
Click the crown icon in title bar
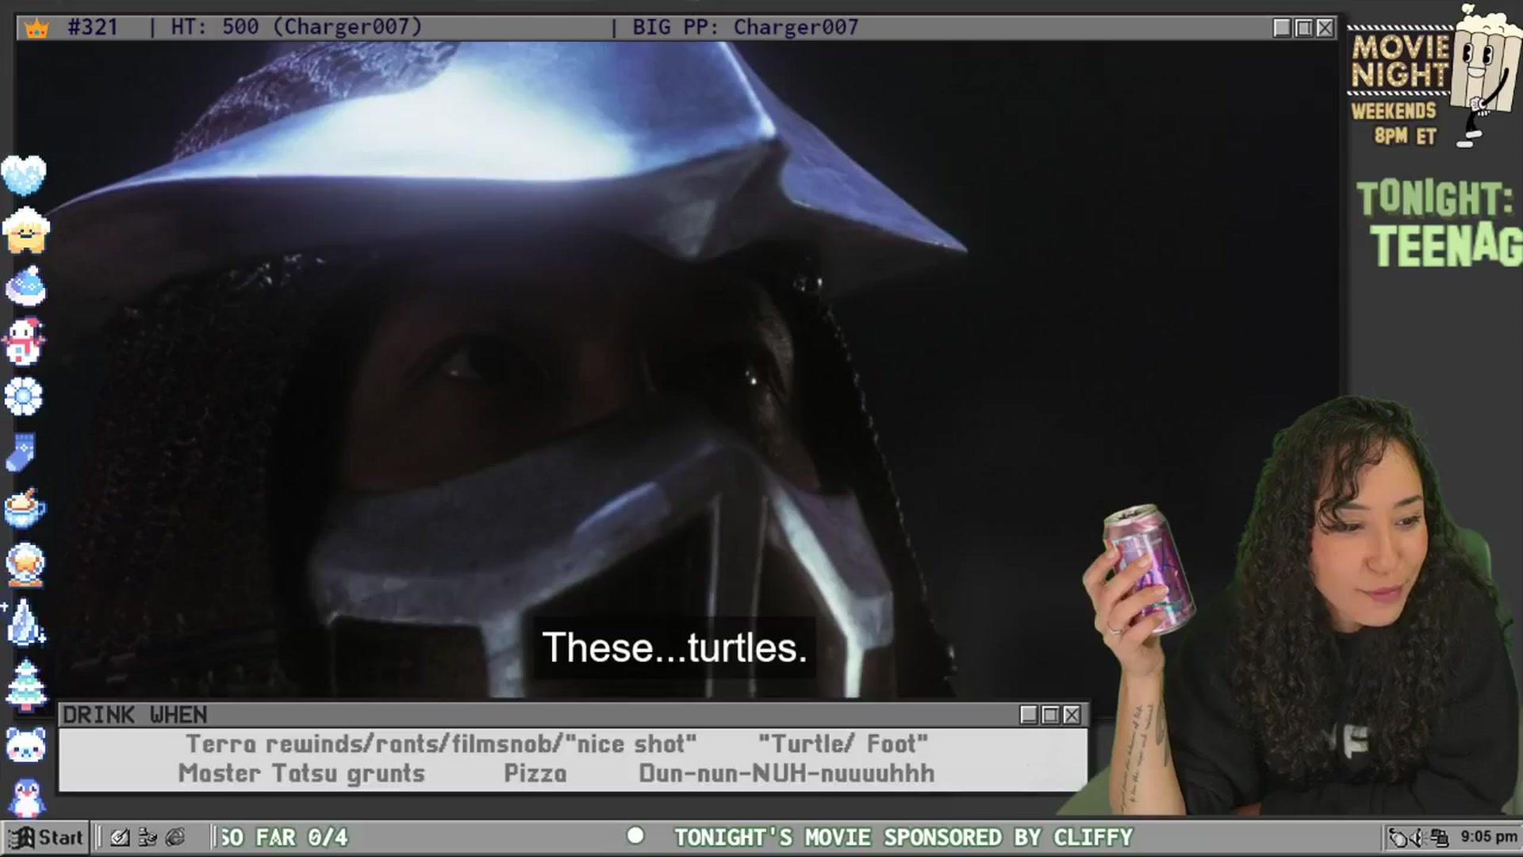click(36, 28)
